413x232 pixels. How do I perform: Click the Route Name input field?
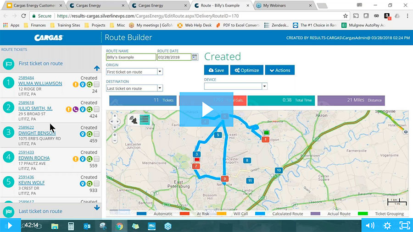click(x=131, y=57)
